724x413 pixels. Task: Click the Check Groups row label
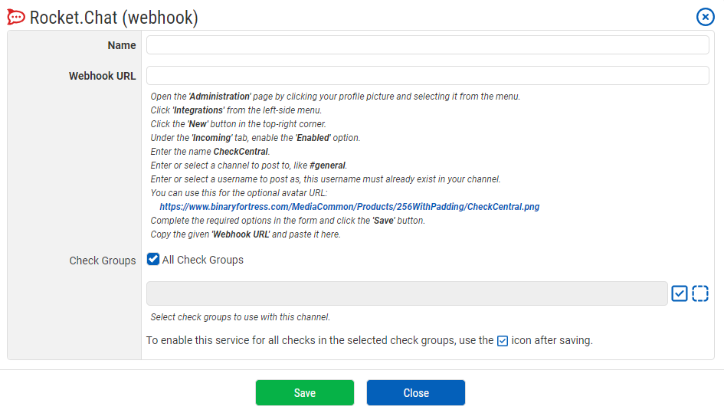click(103, 261)
